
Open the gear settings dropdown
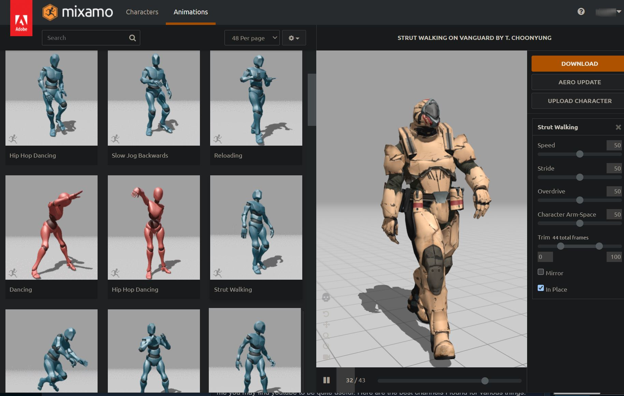point(294,38)
